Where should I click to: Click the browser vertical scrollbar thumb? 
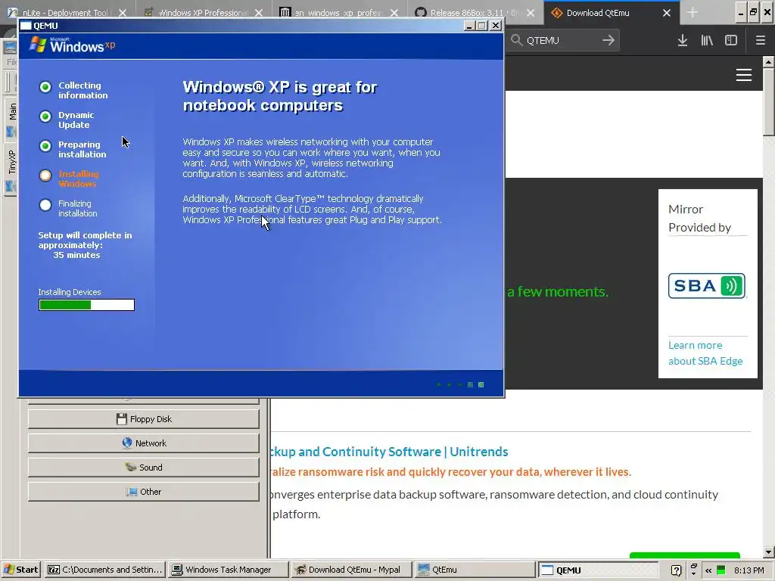pos(768,101)
